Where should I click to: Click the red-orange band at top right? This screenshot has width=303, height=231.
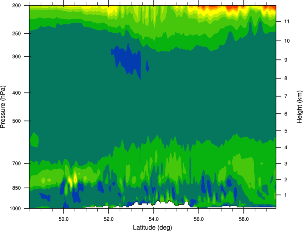click(x=232, y=8)
